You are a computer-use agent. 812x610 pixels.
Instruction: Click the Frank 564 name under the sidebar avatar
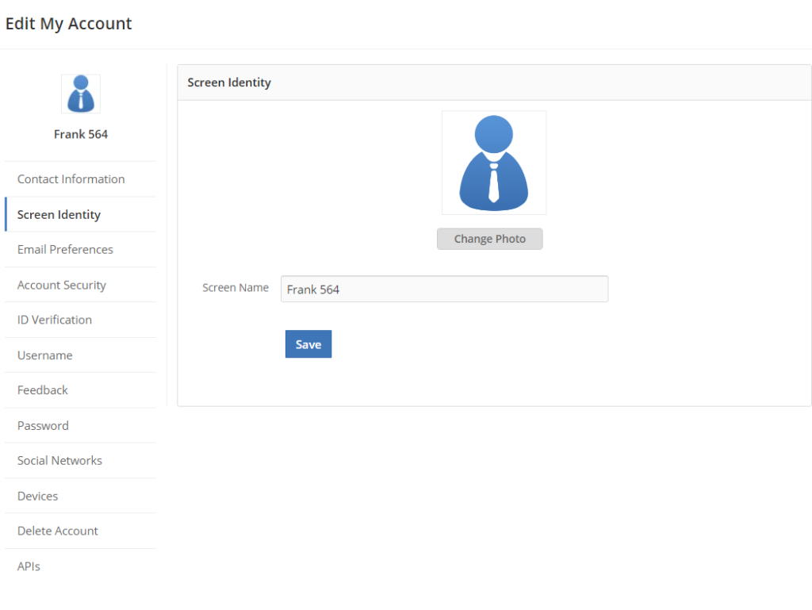[x=81, y=135]
